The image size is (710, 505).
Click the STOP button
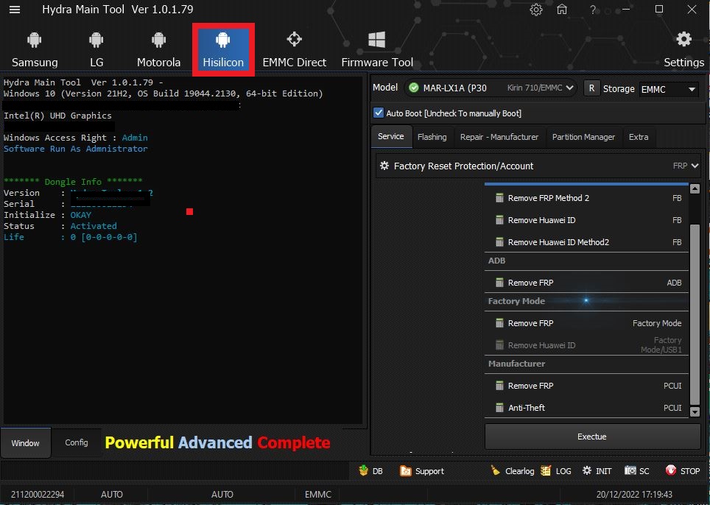(x=682, y=471)
